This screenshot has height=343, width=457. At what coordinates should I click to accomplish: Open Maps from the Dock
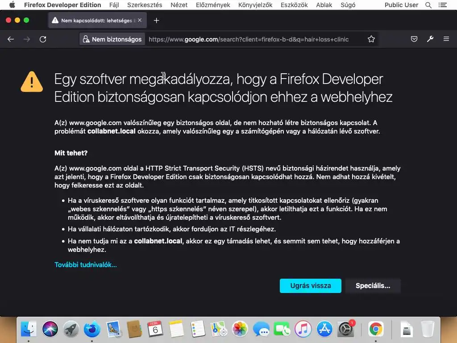click(219, 329)
